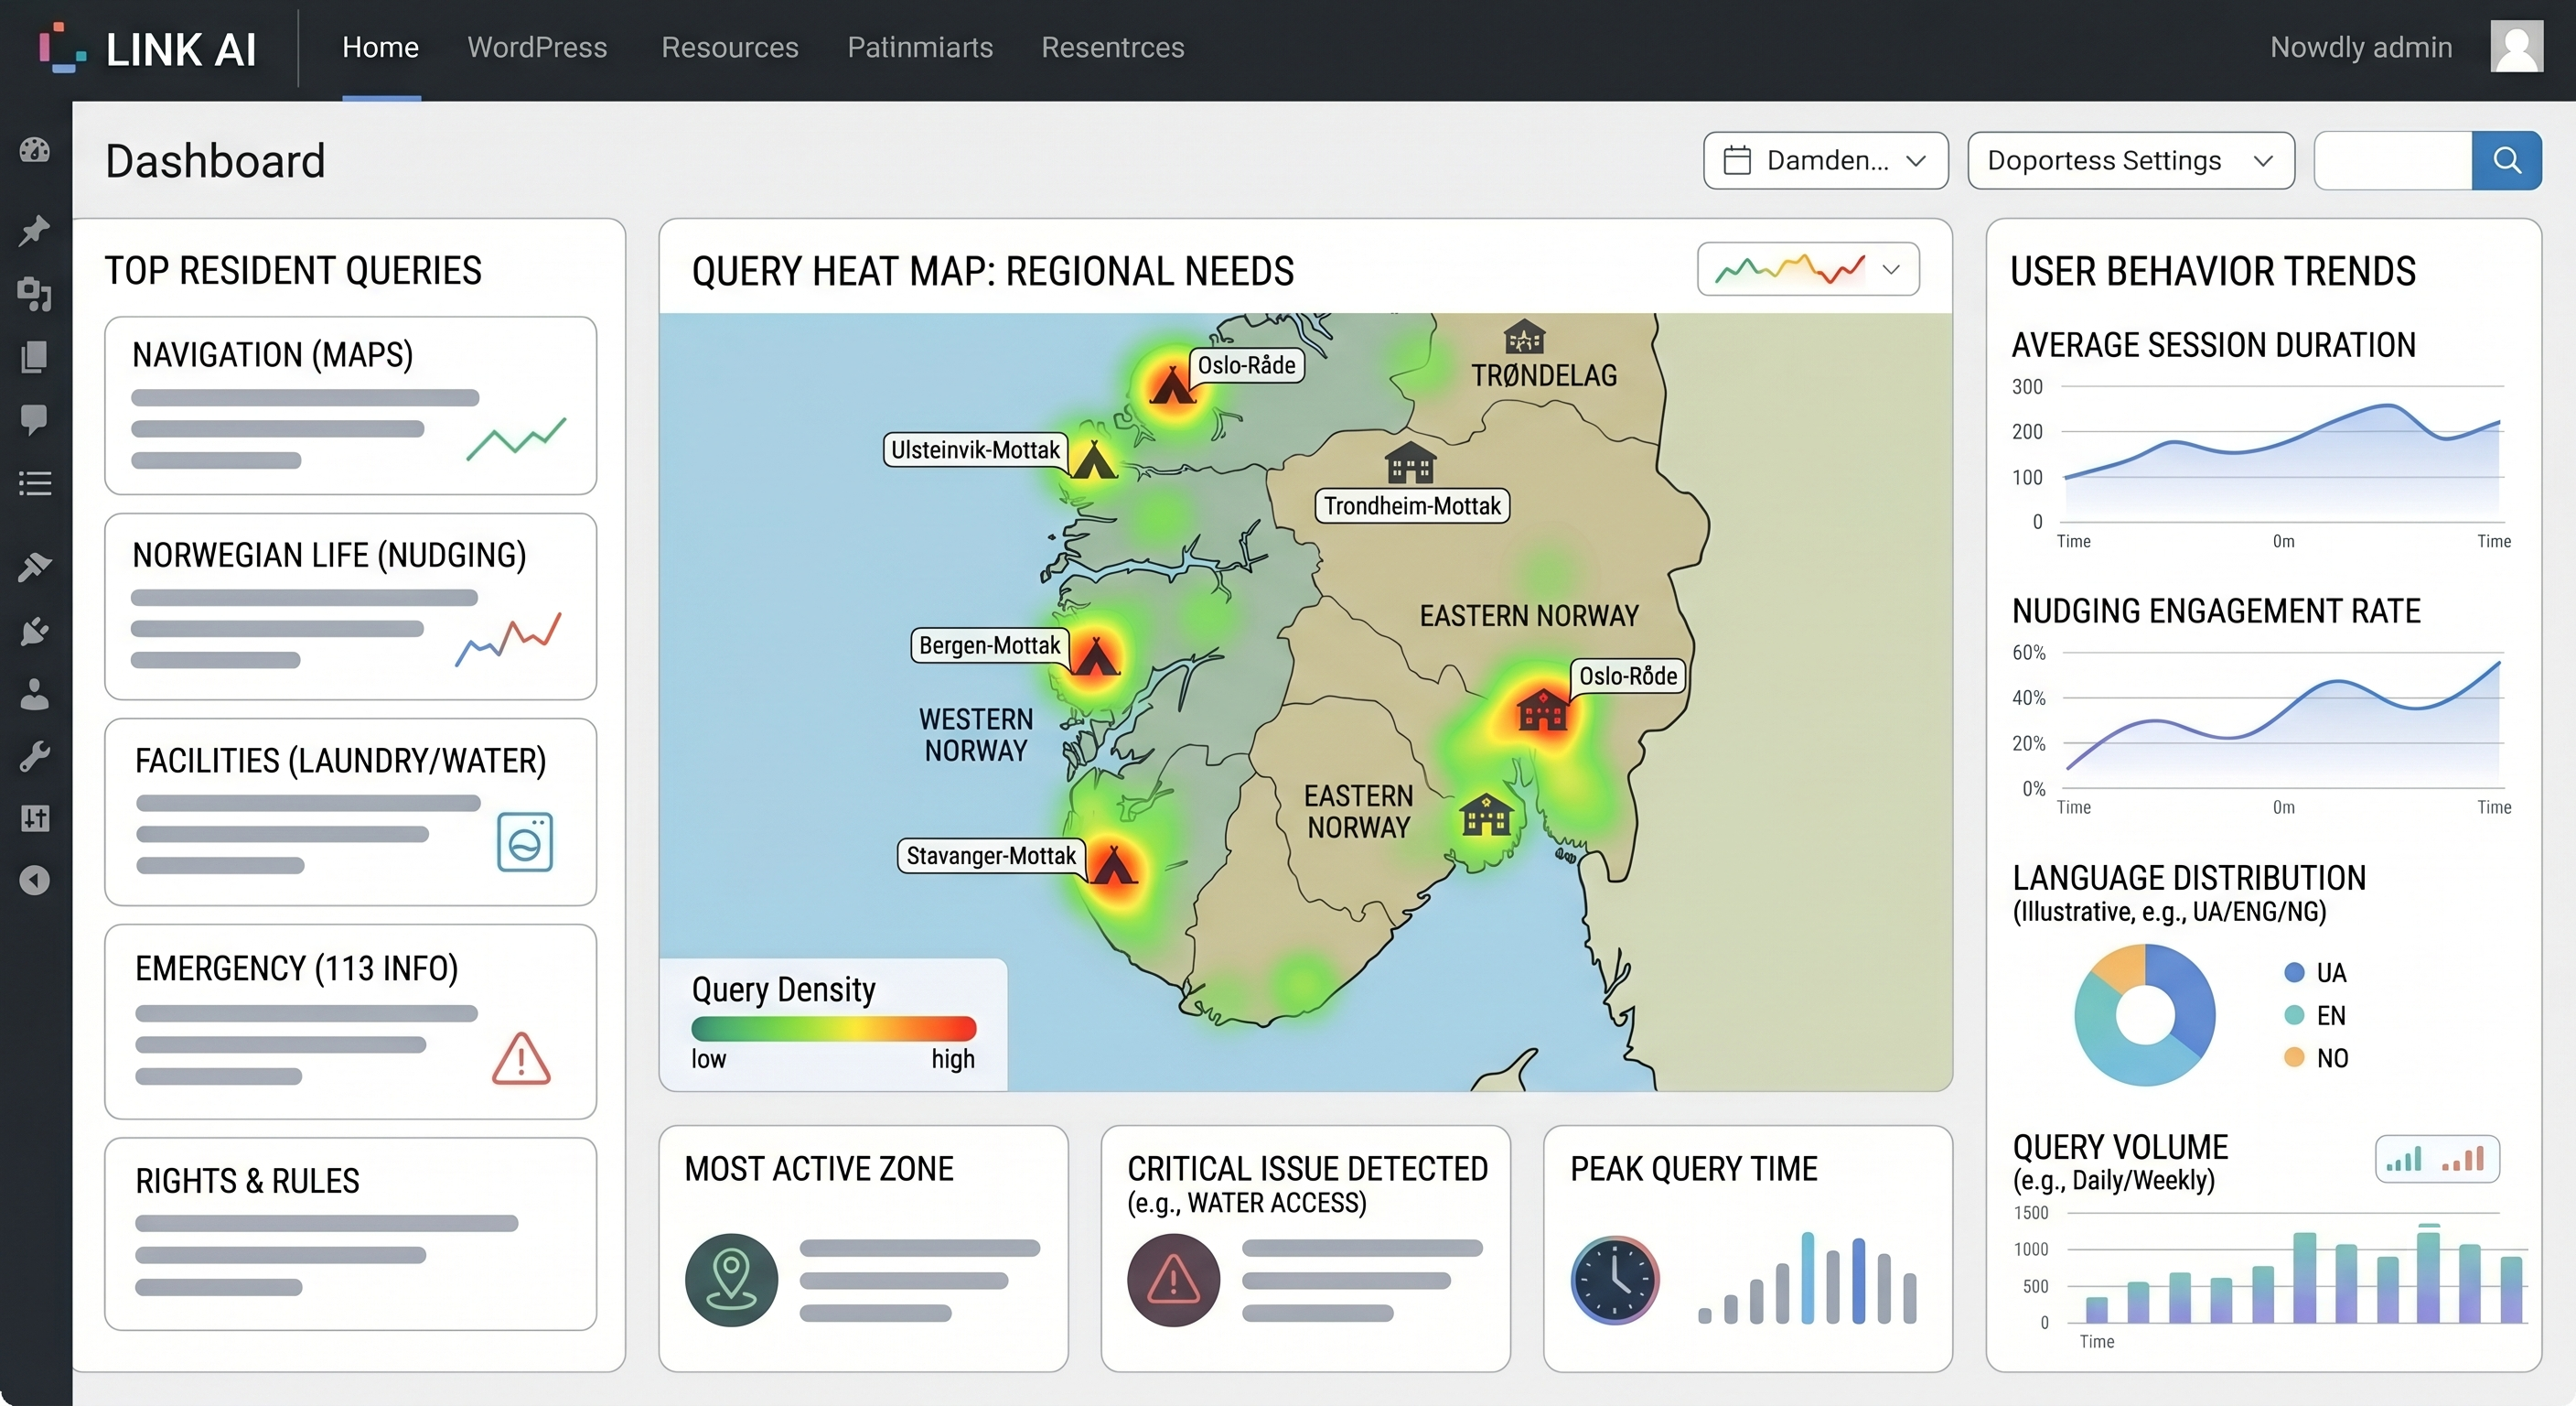Click the Trondheim-Mottak building marker

[1410, 463]
